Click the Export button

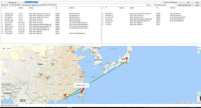pos(197,5)
